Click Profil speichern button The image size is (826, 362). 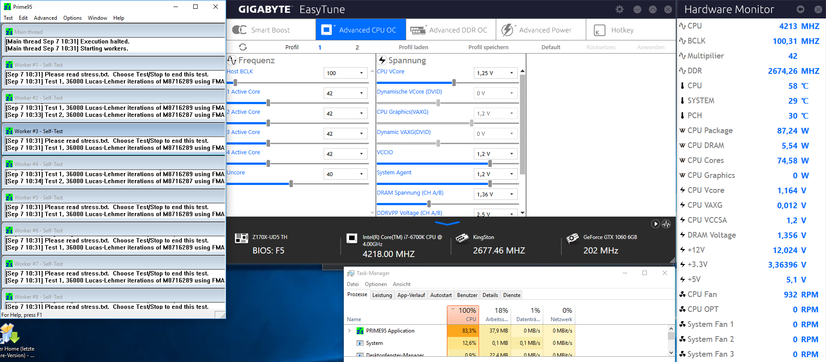[x=488, y=47]
